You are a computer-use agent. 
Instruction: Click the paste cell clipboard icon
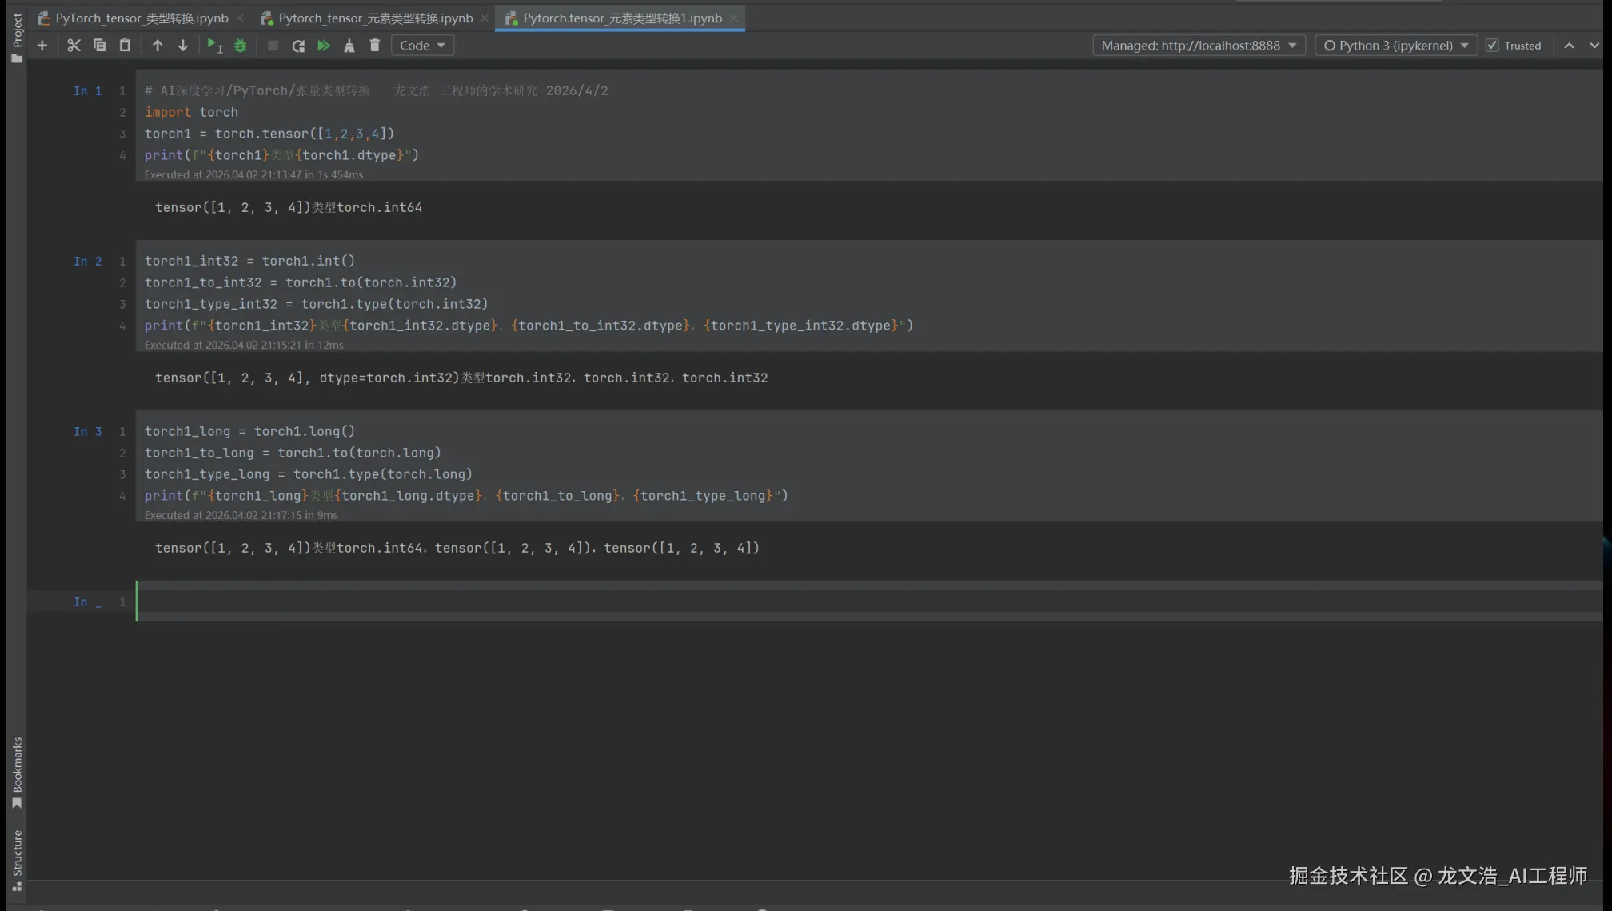[x=125, y=46]
